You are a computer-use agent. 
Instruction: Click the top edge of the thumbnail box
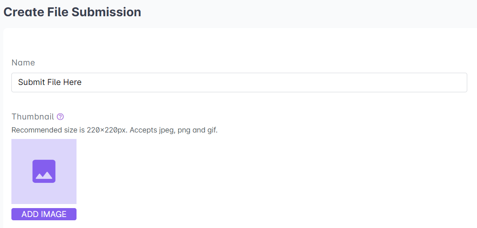point(44,140)
